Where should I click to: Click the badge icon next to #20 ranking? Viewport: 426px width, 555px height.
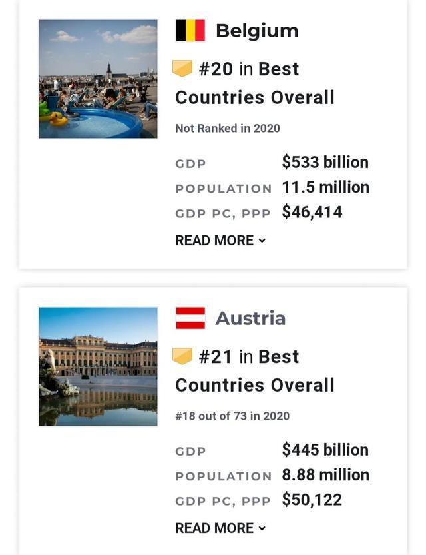tap(184, 67)
